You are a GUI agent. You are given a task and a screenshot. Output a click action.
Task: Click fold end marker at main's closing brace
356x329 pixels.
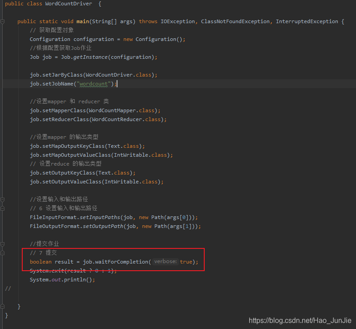click(3, 306)
